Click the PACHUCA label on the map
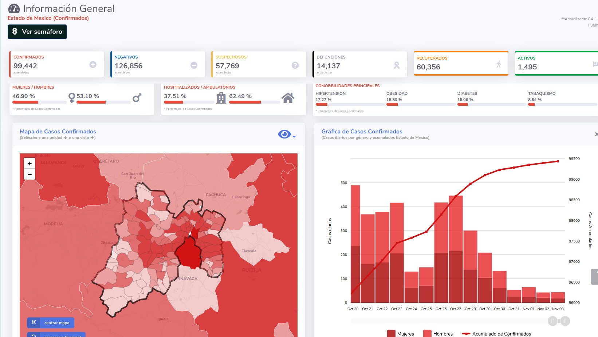 pos(216,195)
